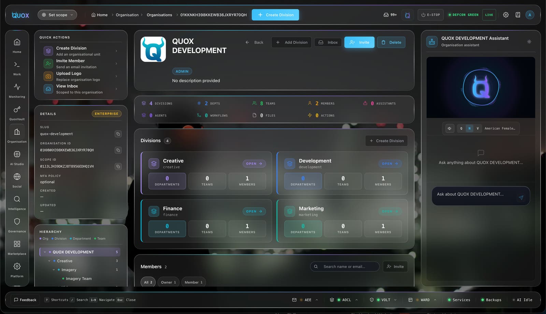The width and height of the screenshot is (546, 314).
Task: Open Upload Logo quick action
Action: (x=81, y=76)
